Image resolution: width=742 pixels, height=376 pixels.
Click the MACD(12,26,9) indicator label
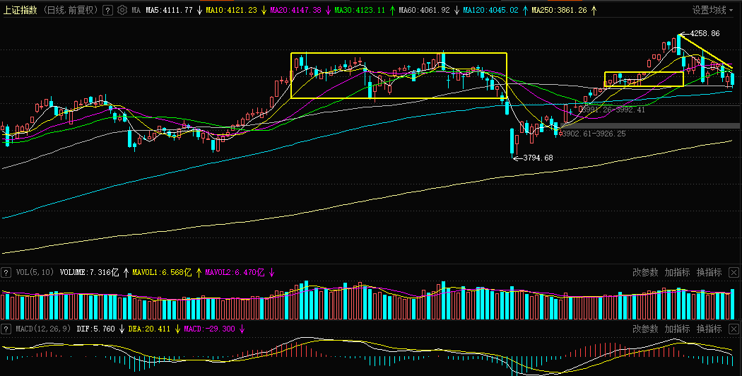coord(44,329)
